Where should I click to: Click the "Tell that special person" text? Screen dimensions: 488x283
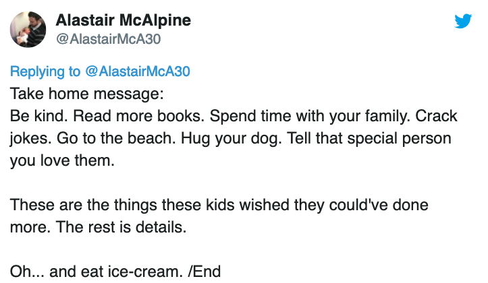click(369, 139)
